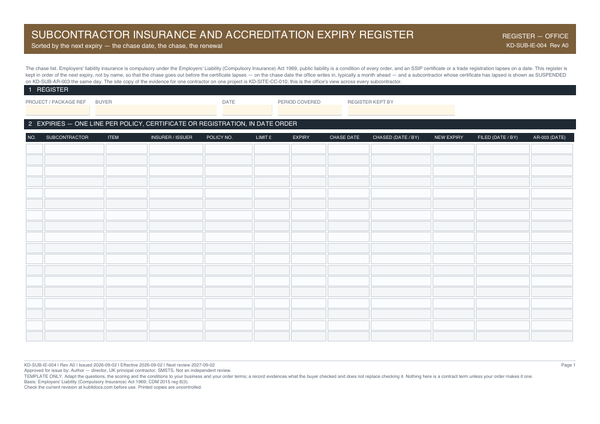Click the 'KD-SUB-IE-004 Rev A0' header reference
The image size is (600, 424).
point(537,46)
